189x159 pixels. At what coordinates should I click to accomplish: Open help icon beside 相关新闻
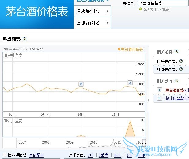[x=176, y=80]
